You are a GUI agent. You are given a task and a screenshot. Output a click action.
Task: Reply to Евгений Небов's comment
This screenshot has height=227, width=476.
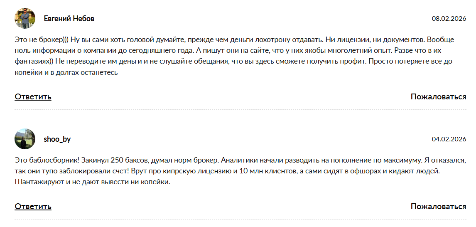pos(33,97)
